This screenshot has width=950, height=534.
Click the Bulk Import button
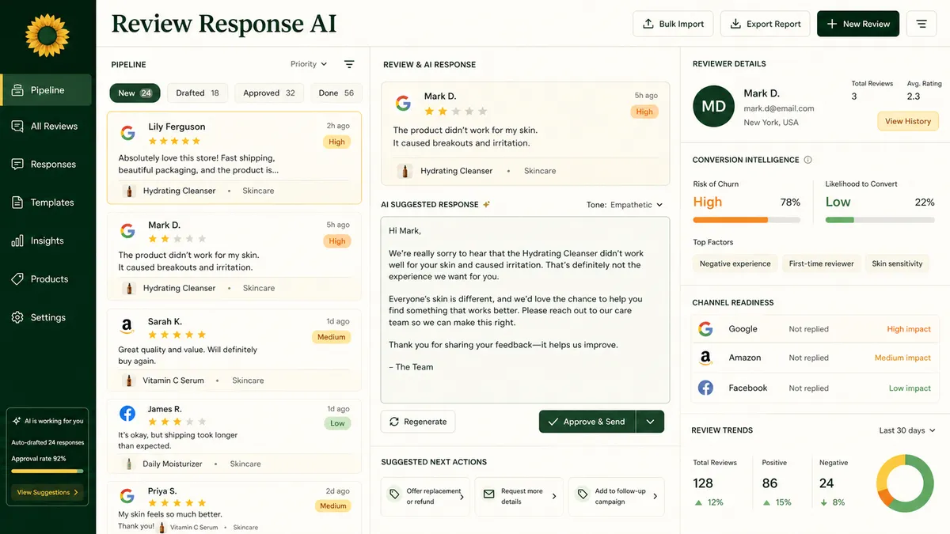673,24
